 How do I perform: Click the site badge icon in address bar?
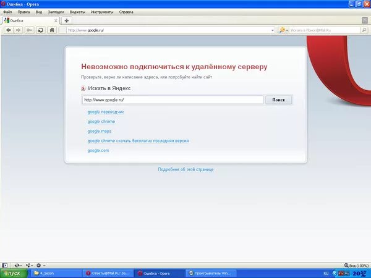[62, 30]
